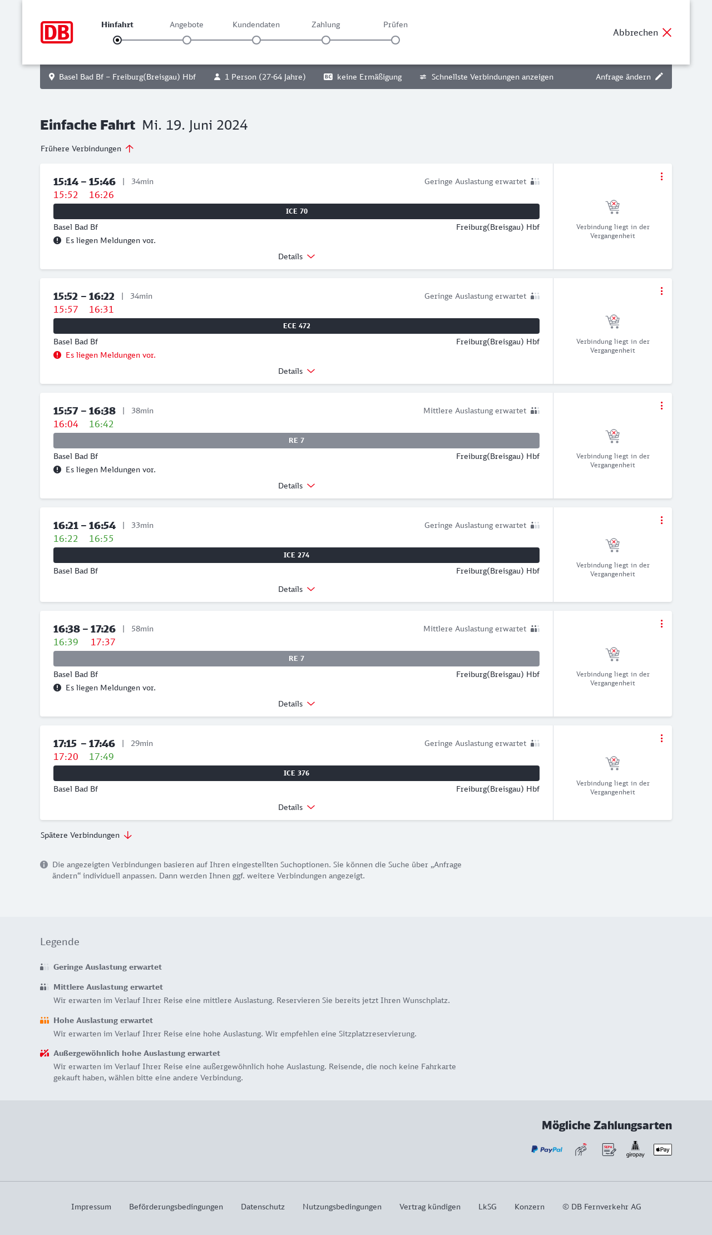Screen dimensions: 712x1235
Task: Click the red alert icon under ECE 472
Action: (x=57, y=355)
